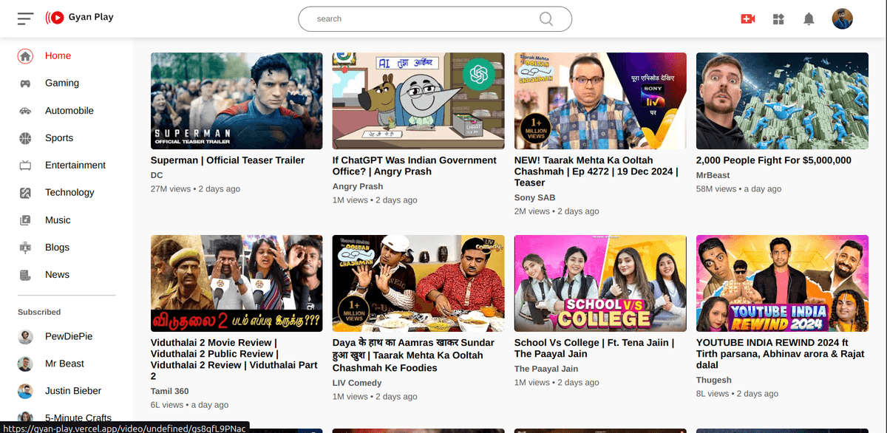
Task: Open the notifications bell
Action: click(x=809, y=19)
